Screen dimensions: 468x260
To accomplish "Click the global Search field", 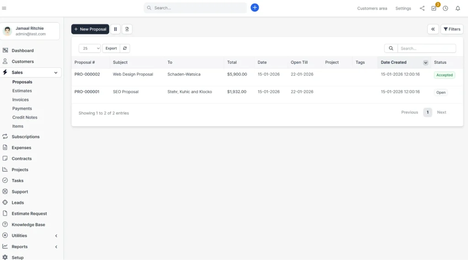I will pos(195,8).
